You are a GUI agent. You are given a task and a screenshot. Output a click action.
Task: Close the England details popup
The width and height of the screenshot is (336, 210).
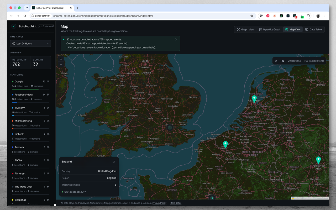[114, 162]
